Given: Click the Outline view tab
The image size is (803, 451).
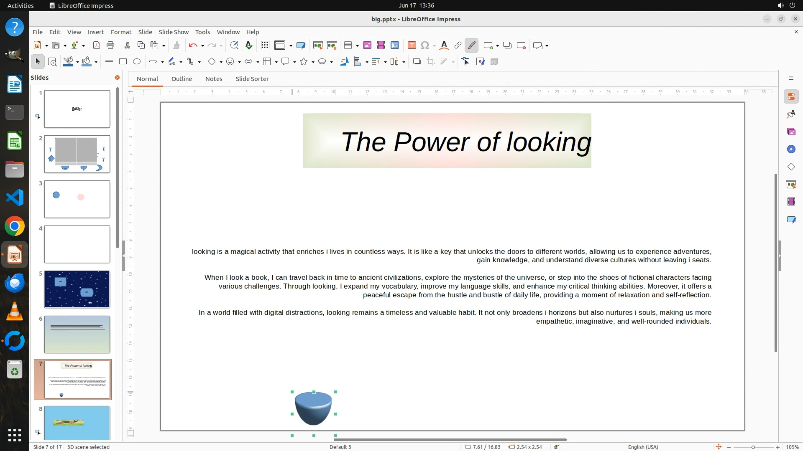Looking at the screenshot, I should 182,79.
